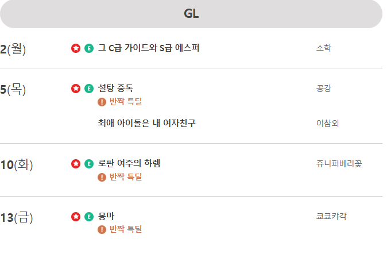Click author name 이참외

pyautogui.click(x=327, y=123)
